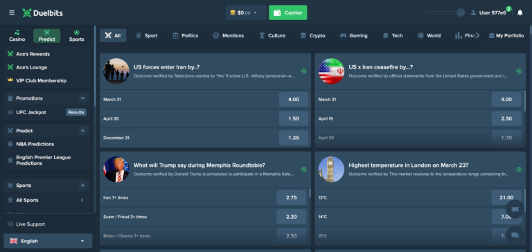
Task: Open the notifications bell
Action: tap(520, 13)
